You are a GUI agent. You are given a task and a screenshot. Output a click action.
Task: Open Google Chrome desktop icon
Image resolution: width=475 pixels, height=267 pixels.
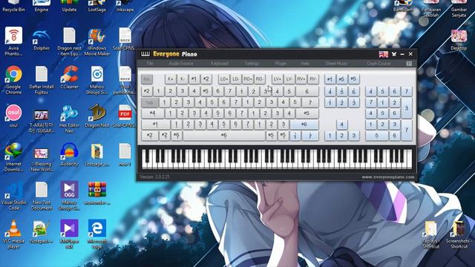click(13, 80)
